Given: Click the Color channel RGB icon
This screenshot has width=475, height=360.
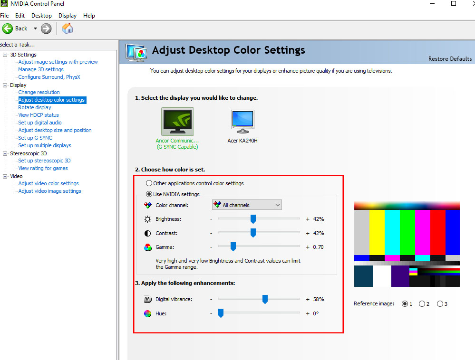Looking at the screenshot, I should coord(148,206).
